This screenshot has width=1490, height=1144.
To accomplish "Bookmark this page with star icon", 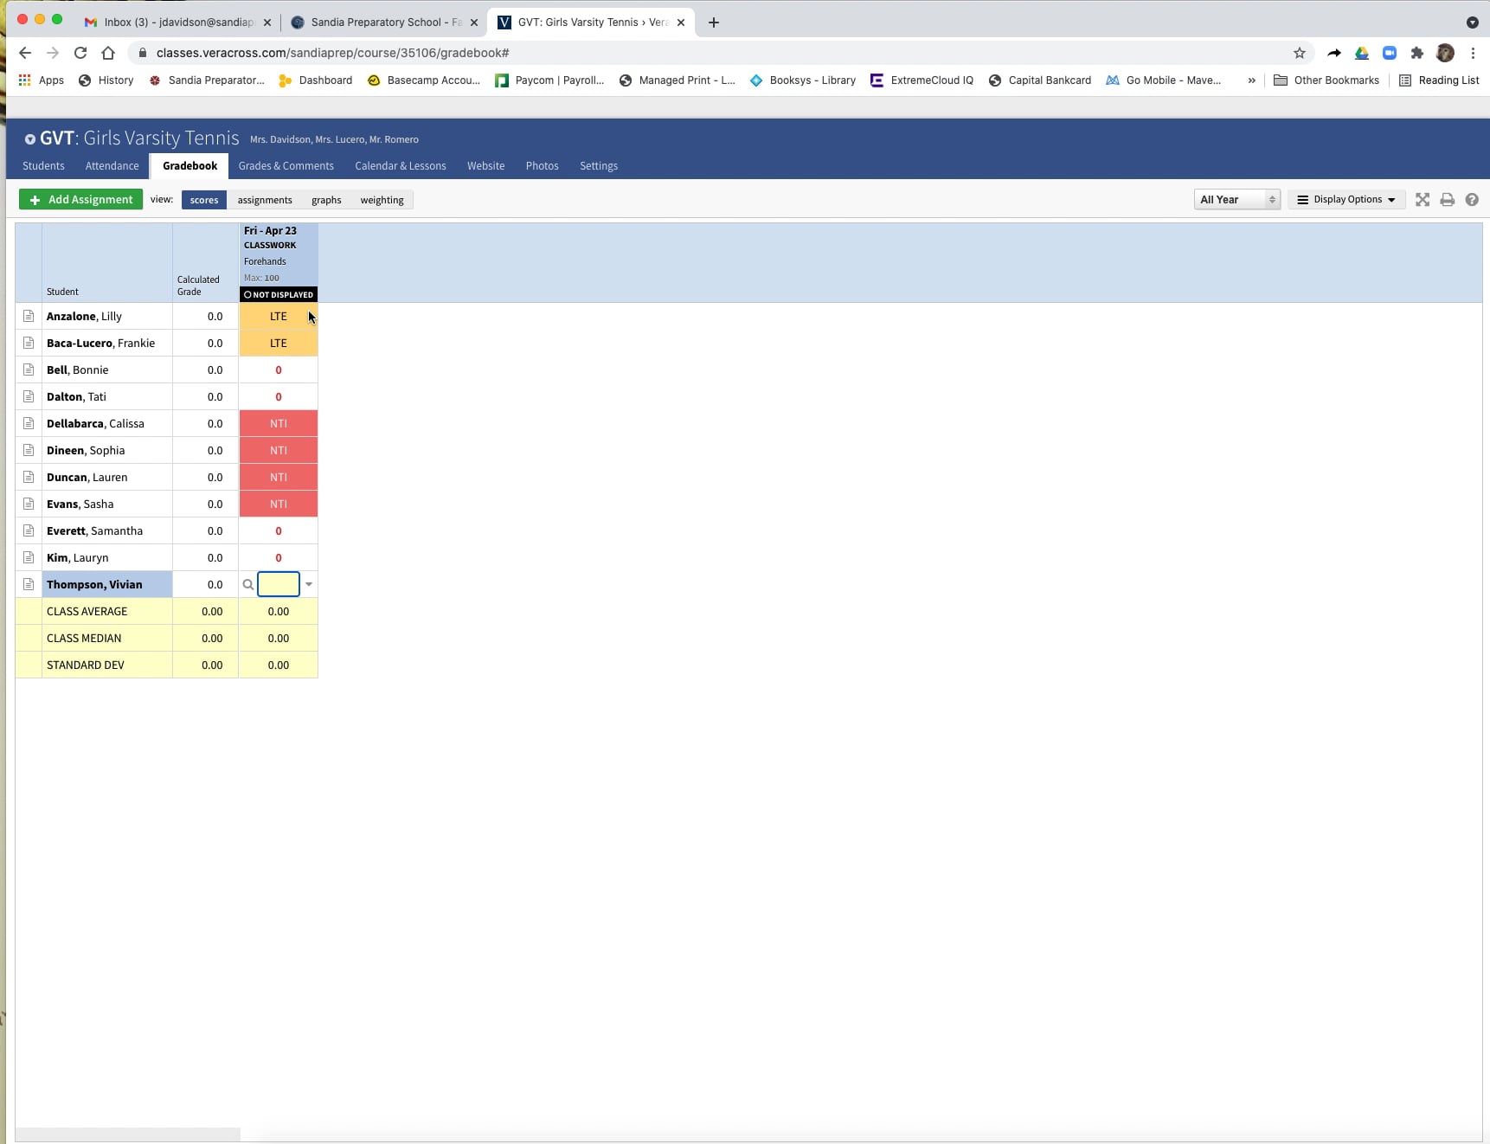I will coord(1300,53).
